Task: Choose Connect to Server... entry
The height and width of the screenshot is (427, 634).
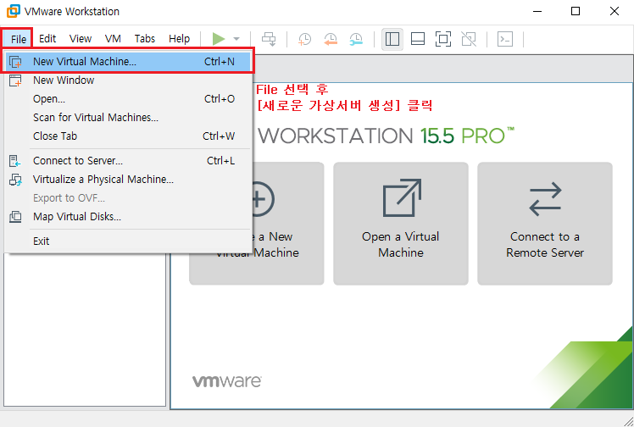Action: 130,160
